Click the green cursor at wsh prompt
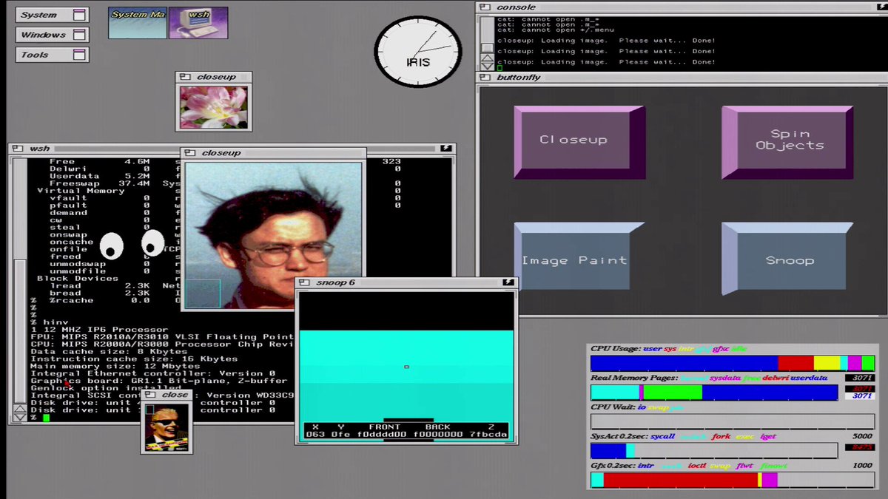 pyautogui.click(x=46, y=418)
